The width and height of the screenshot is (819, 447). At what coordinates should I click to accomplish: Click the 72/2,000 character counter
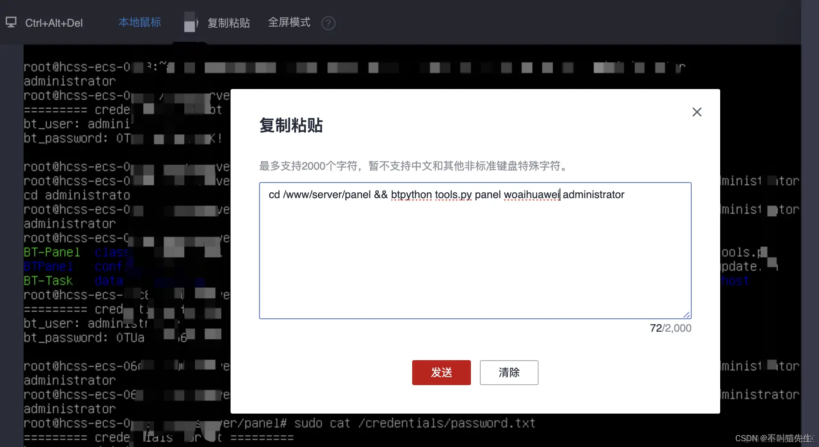670,328
